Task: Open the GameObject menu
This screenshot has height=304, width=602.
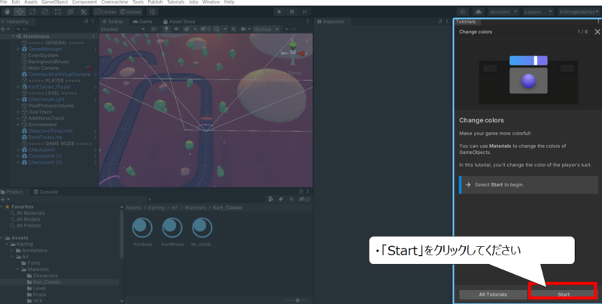Action: click(x=54, y=2)
